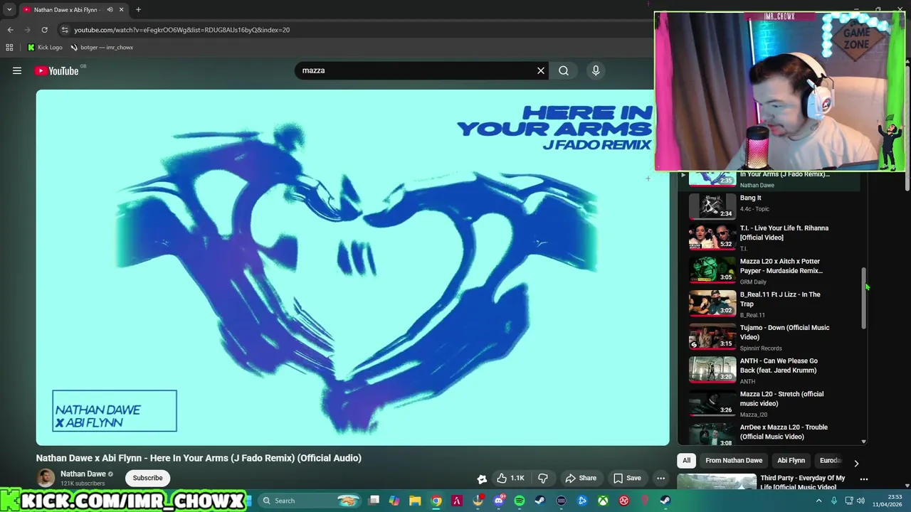Open Nathan Dawe channel avatar

pyautogui.click(x=46, y=478)
